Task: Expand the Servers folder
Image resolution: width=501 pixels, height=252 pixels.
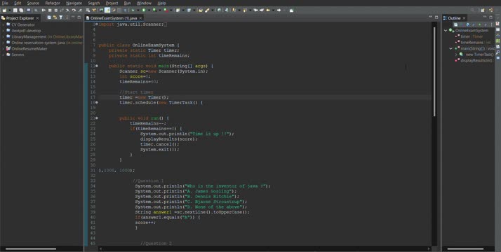Action: pos(4,55)
